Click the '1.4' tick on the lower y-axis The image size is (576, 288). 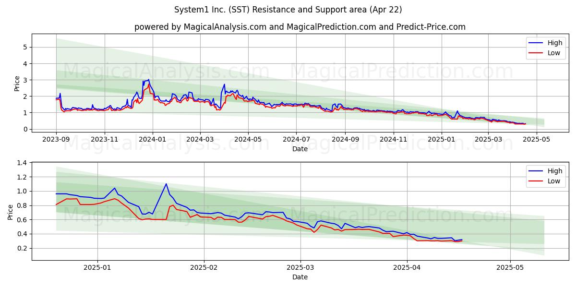[21, 163]
